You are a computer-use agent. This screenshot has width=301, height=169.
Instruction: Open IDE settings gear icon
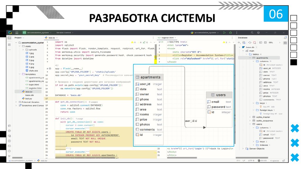pyautogui.click(x=258, y=33)
